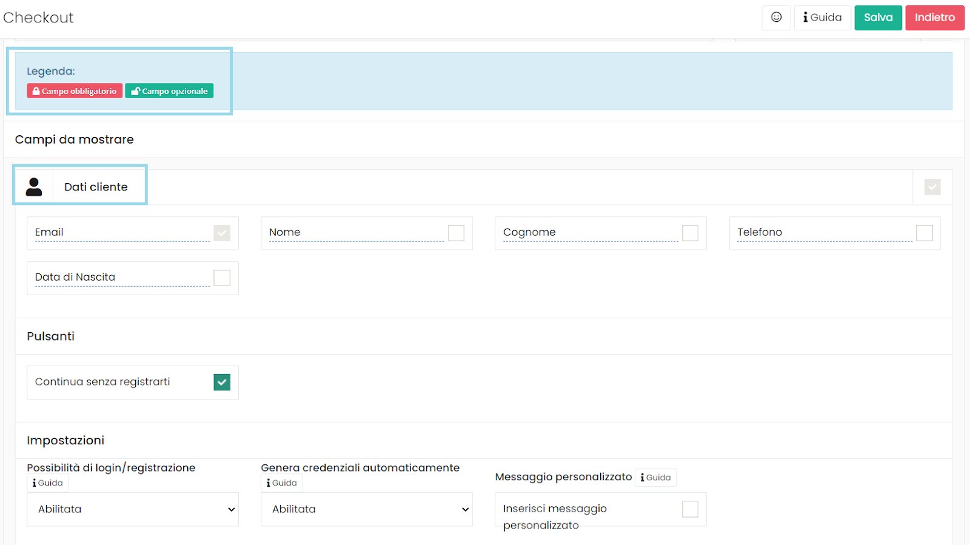The image size is (970, 545).
Task: Open Guida for Genera credenziali automaticamente
Action: (282, 483)
